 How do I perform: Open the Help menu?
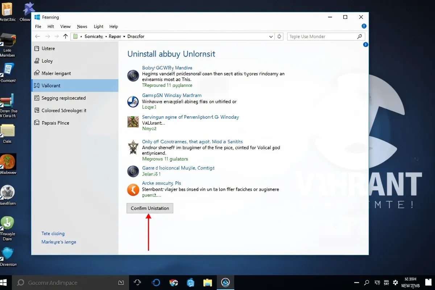point(113,26)
